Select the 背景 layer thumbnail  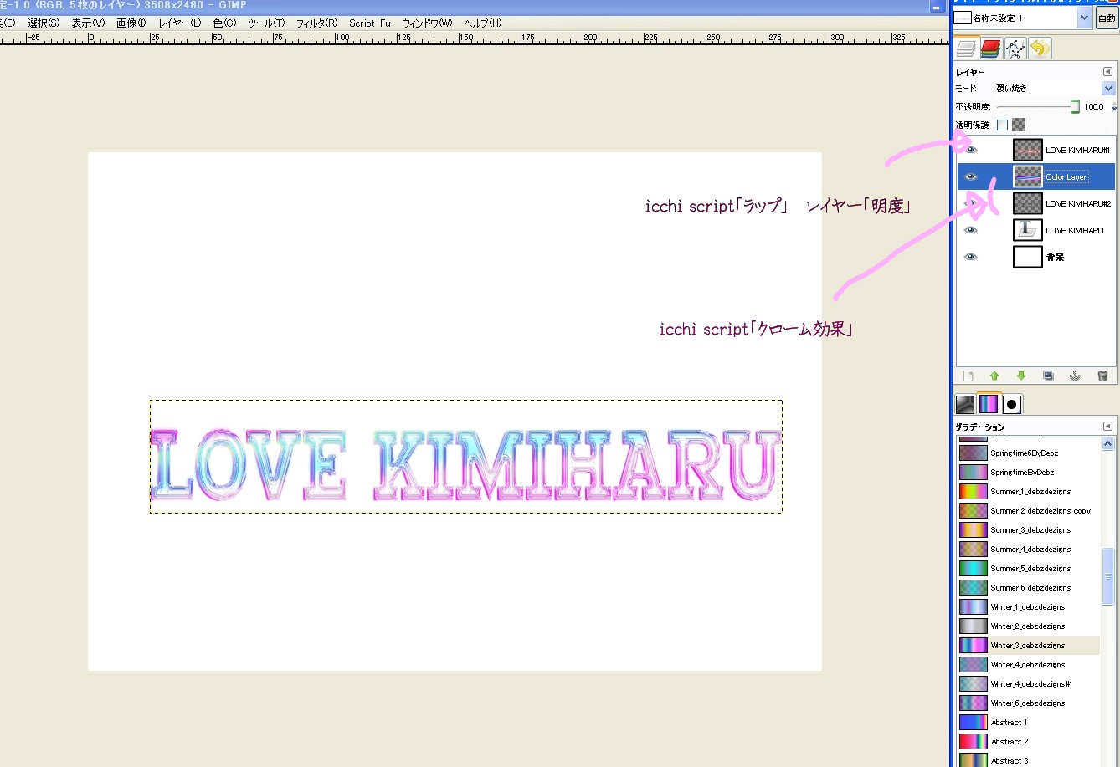(x=1027, y=257)
